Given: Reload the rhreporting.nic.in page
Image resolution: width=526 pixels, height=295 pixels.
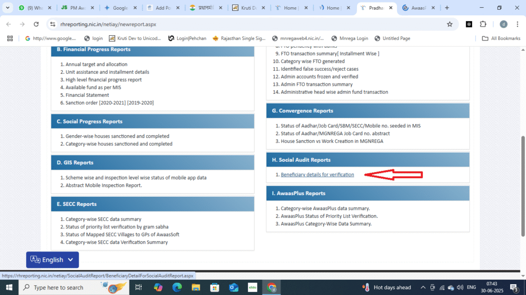Looking at the screenshot, I should (36, 24).
